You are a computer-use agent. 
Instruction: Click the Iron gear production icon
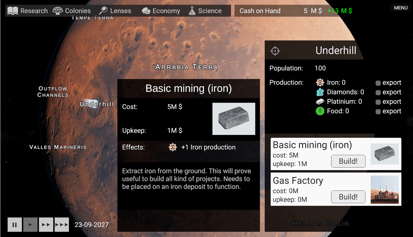tap(320, 82)
